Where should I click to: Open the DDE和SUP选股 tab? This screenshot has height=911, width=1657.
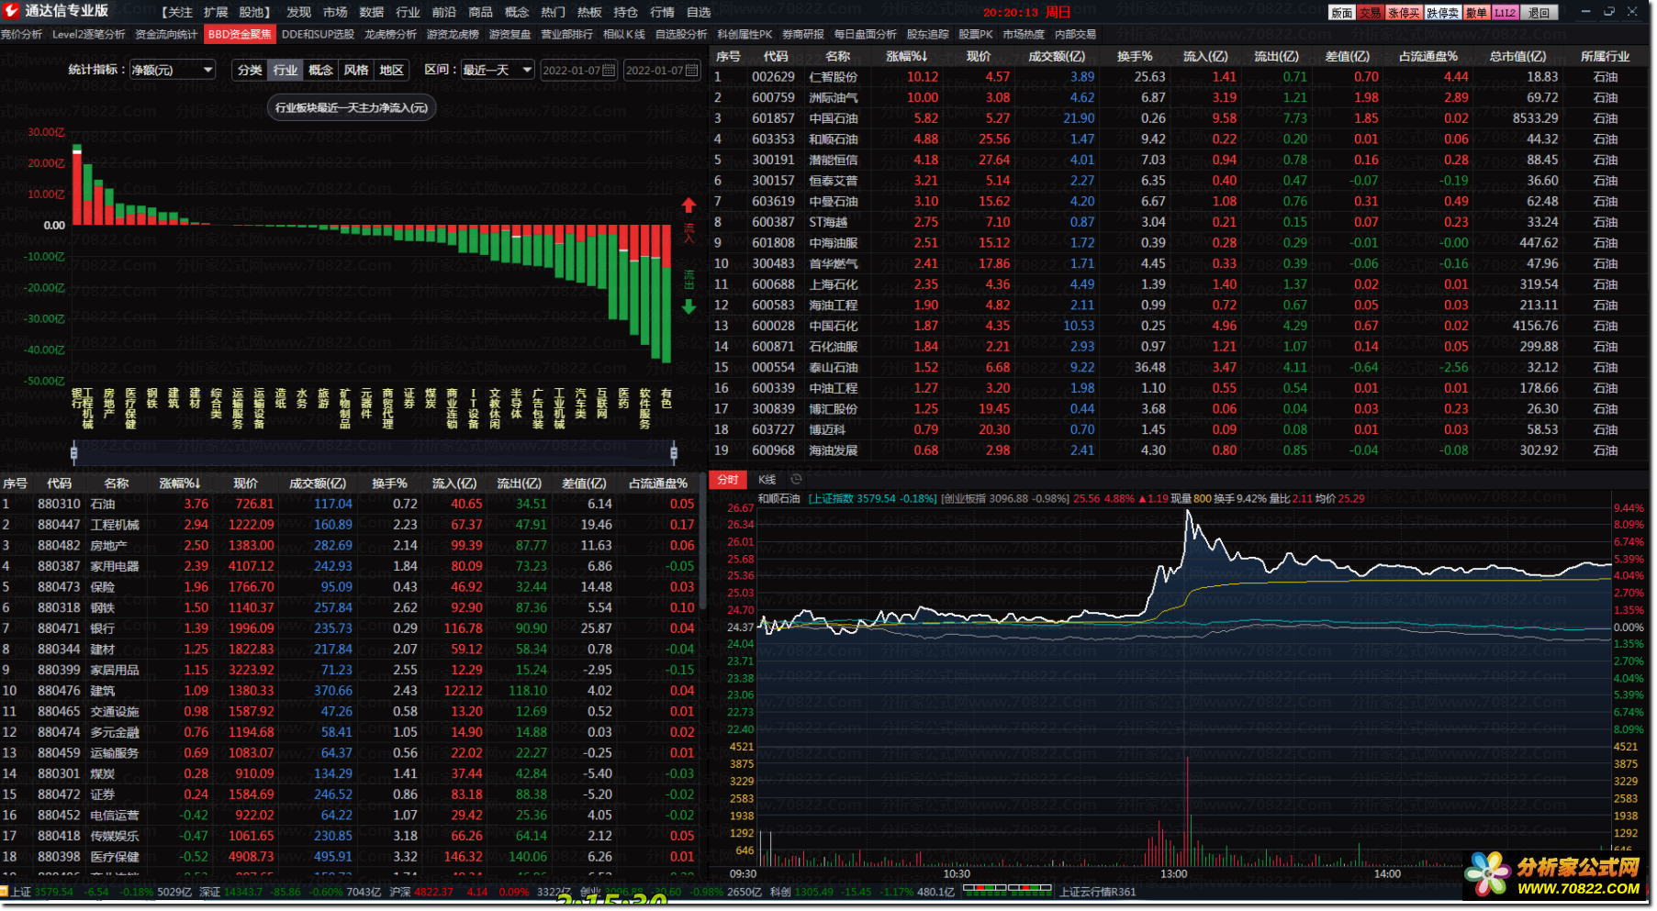pyautogui.click(x=318, y=34)
